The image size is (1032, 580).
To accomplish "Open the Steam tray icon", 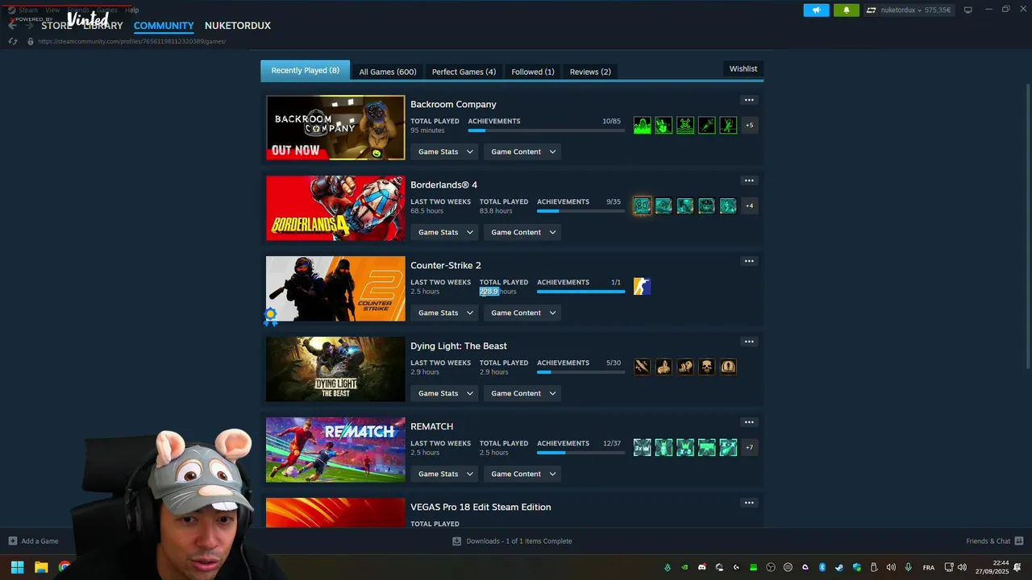I will point(839,567).
